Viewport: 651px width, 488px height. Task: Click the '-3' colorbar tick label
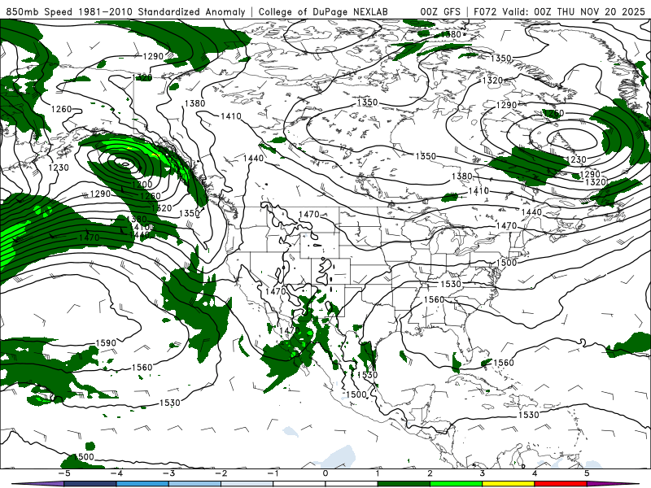[168, 473]
